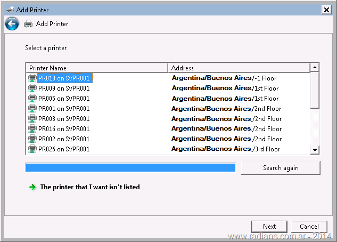Click the PR016 printer icon
Image resolution: width=337 pixels, height=242 pixels.
32,129
